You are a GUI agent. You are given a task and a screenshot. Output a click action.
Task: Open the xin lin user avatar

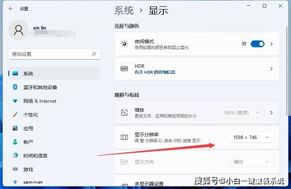tap(18, 30)
